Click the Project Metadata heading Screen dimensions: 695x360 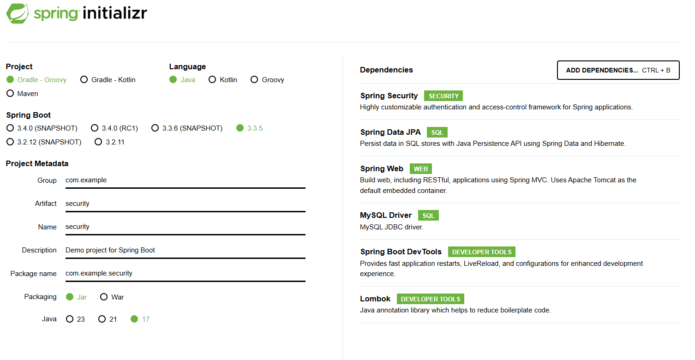coord(37,163)
